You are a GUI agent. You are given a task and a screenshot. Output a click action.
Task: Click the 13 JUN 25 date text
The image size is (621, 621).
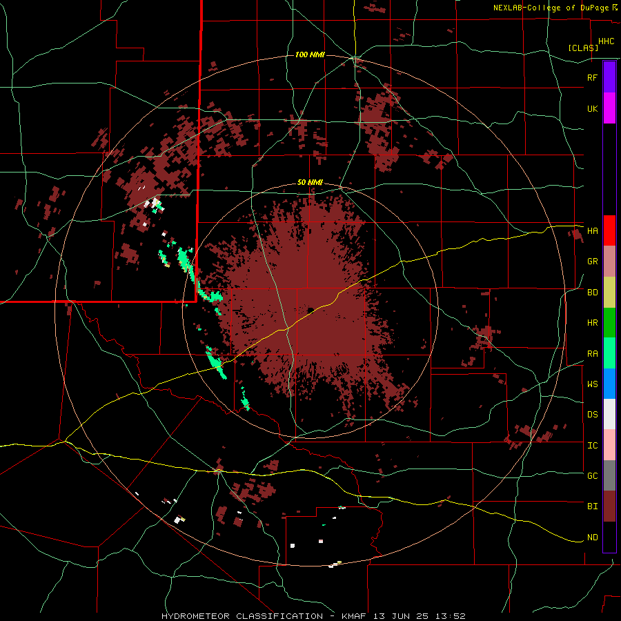(402, 616)
